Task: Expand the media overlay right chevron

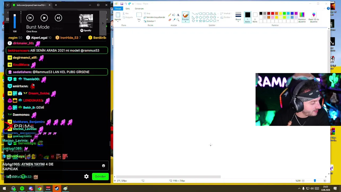Action: tap(103, 23)
